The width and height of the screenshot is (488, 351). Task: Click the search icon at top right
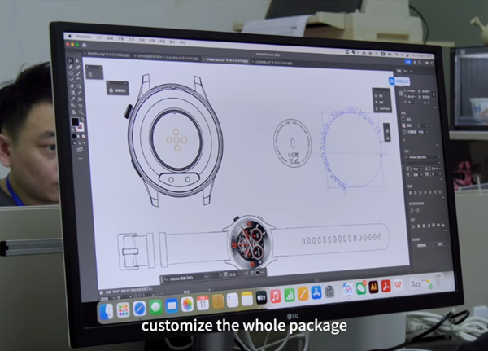point(420,63)
